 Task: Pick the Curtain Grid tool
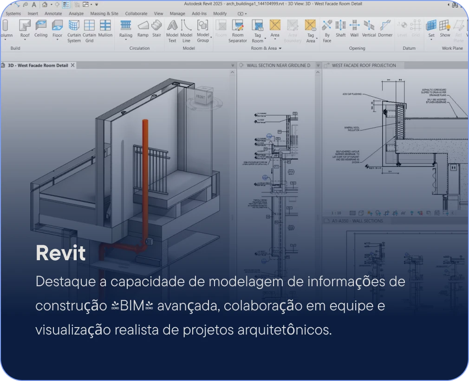click(90, 31)
